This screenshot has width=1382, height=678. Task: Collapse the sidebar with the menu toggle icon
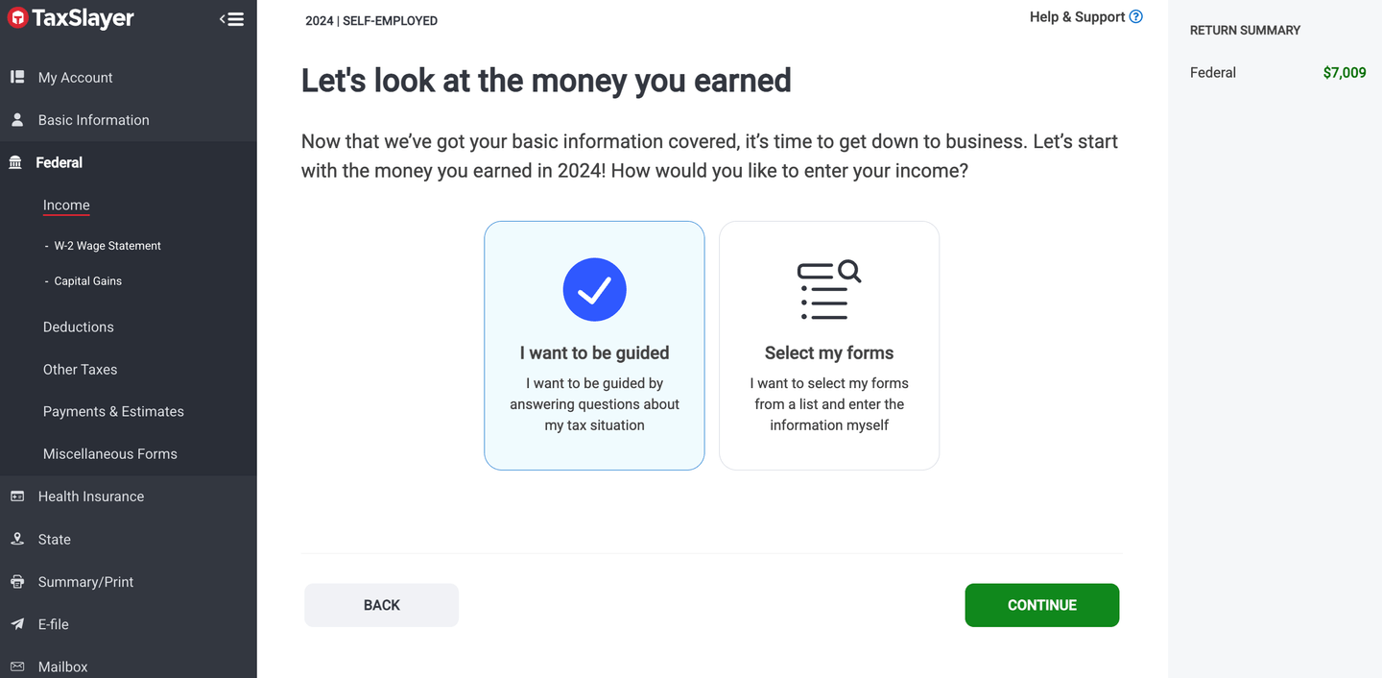231,19
